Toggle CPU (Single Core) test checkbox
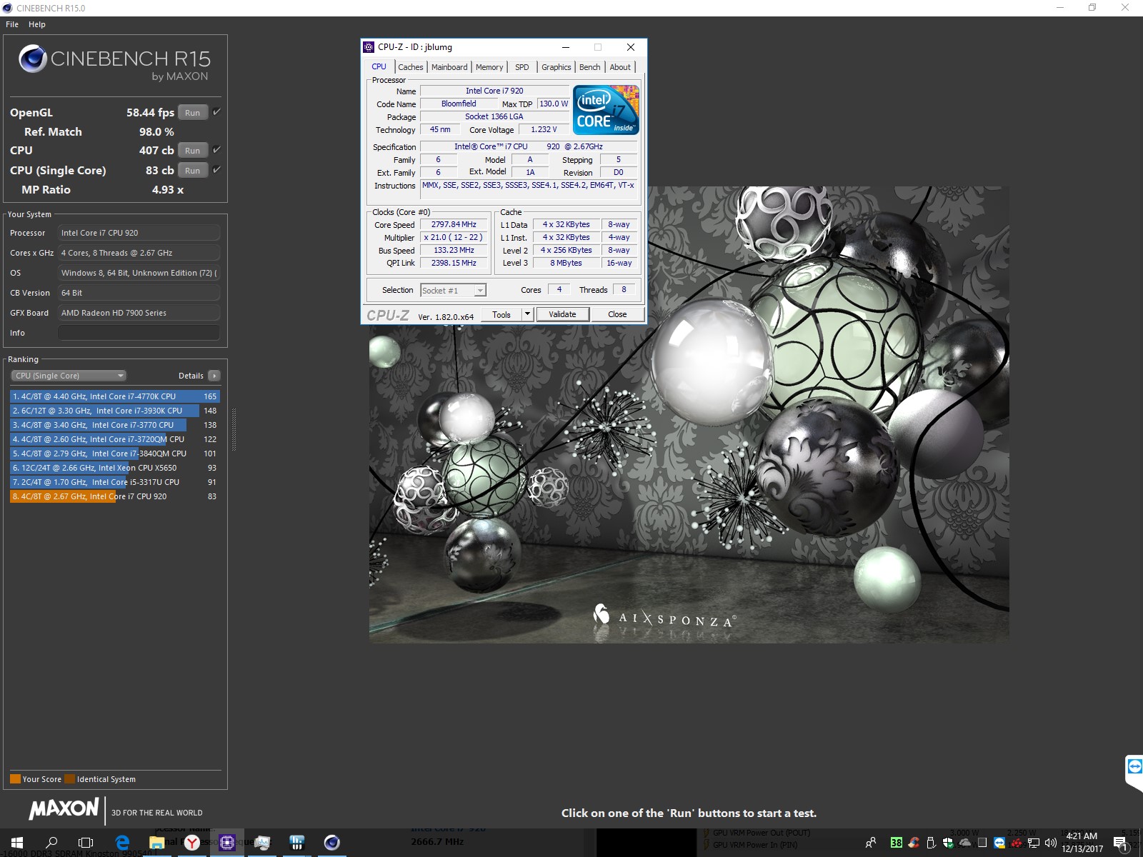Viewport: 1143px width, 857px height. pos(216,170)
